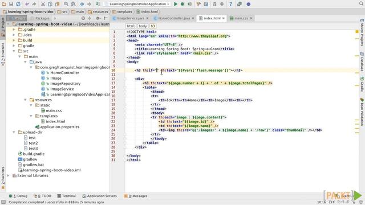The width and height of the screenshot is (365, 205).
Task: Click the Make Project build icon
Action: (98, 4)
